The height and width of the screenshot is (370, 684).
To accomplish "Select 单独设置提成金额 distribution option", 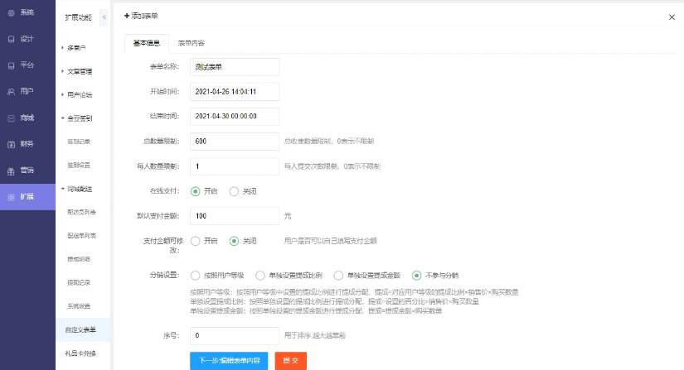I will click(x=338, y=275).
